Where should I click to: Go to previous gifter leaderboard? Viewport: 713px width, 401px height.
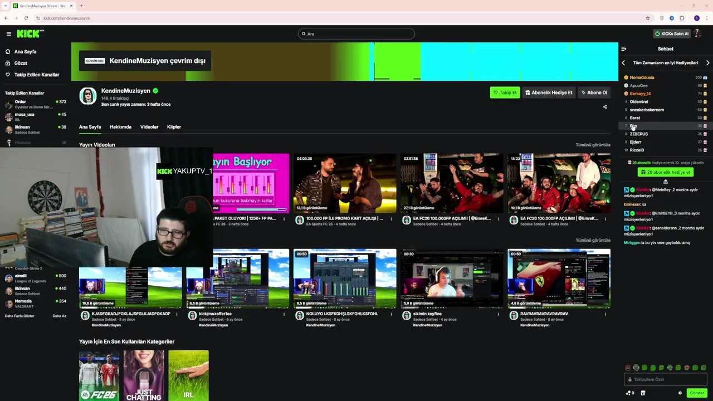point(623,63)
